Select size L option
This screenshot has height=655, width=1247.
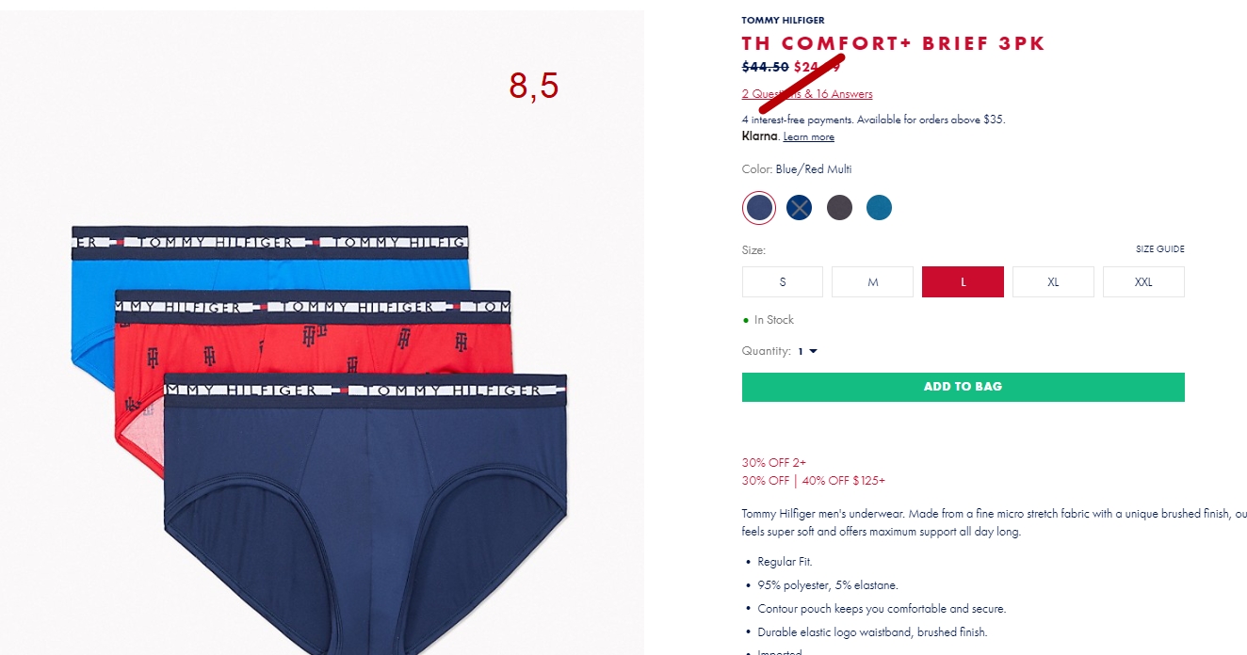click(x=963, y=282)
